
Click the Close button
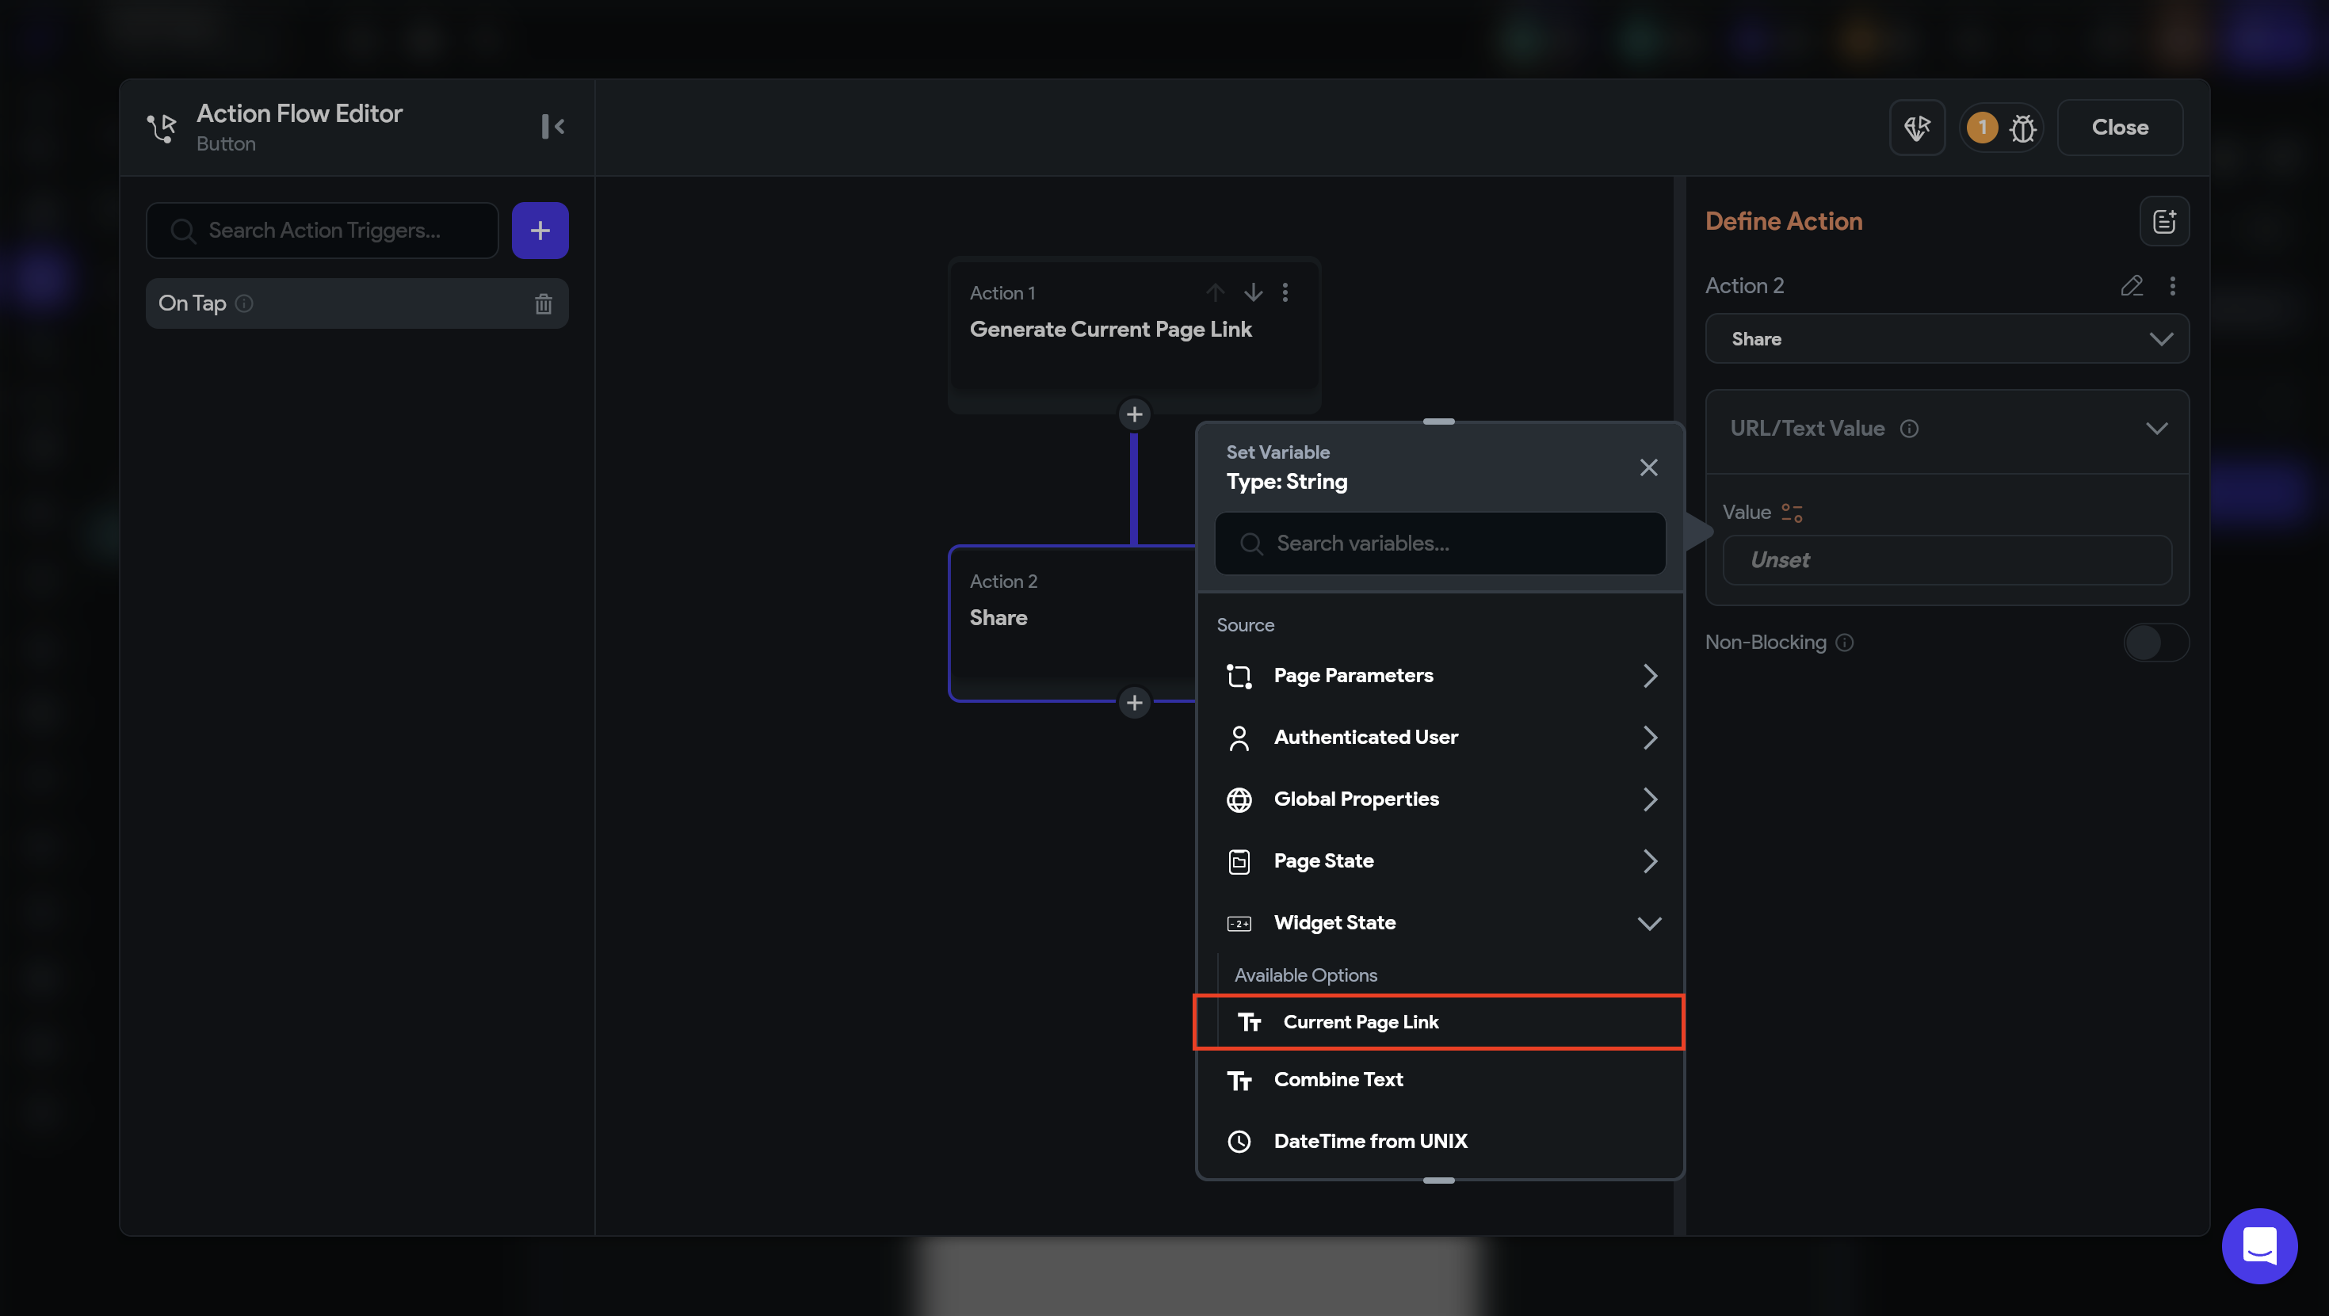pos(2118,128)
